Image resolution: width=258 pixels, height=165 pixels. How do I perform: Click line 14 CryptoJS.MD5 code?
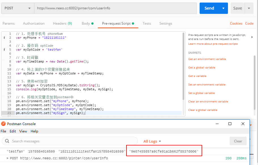(x=58, y=85)
